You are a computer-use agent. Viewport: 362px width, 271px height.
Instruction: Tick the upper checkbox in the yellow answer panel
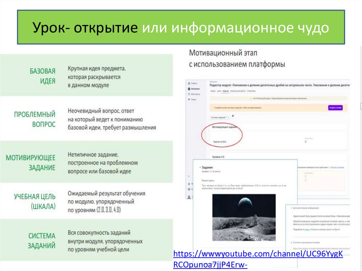tap(305, 176)
